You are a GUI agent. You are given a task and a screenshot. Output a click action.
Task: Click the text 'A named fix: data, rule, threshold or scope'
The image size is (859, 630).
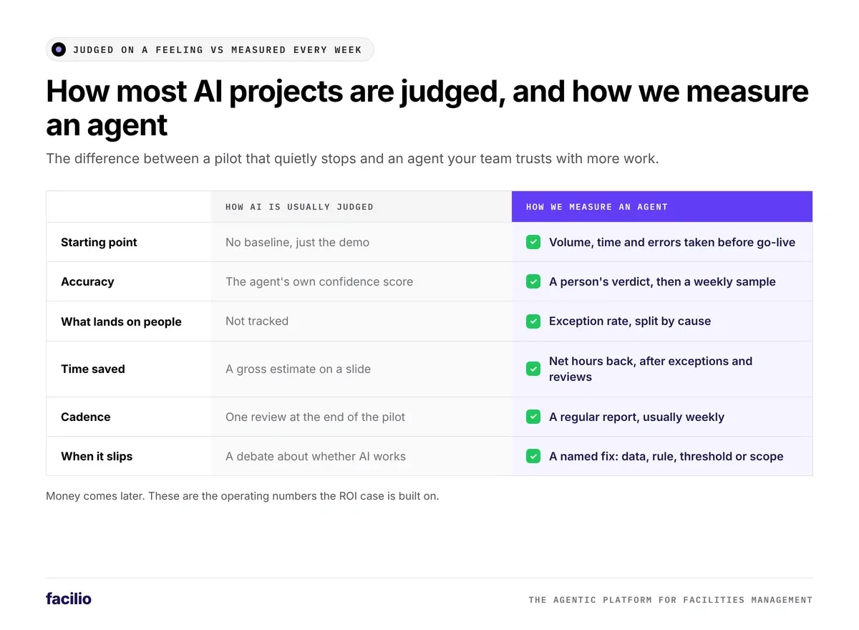point(666,456)
